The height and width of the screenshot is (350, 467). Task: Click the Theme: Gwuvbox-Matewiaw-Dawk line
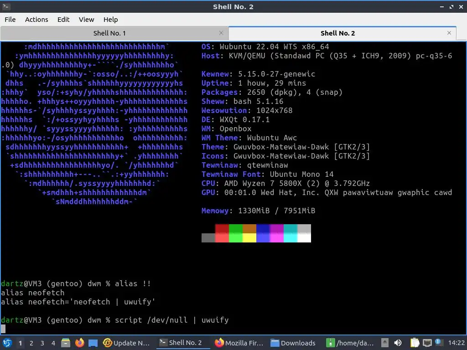click(285, 147)
